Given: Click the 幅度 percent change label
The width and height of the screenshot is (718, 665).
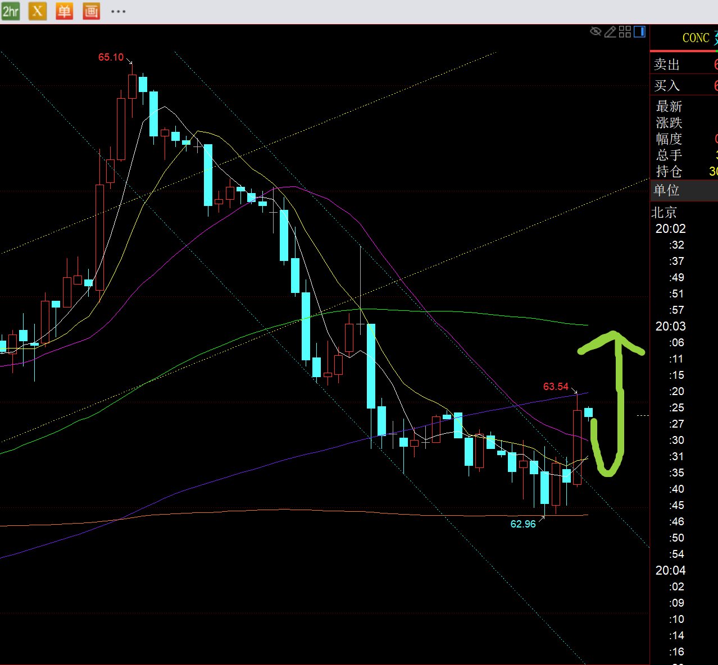Looking at the screenshot, I should click(669, 139).
